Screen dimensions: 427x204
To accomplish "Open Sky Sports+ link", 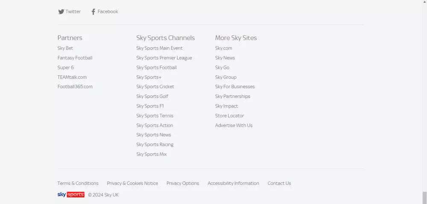I will coord(149,77).
